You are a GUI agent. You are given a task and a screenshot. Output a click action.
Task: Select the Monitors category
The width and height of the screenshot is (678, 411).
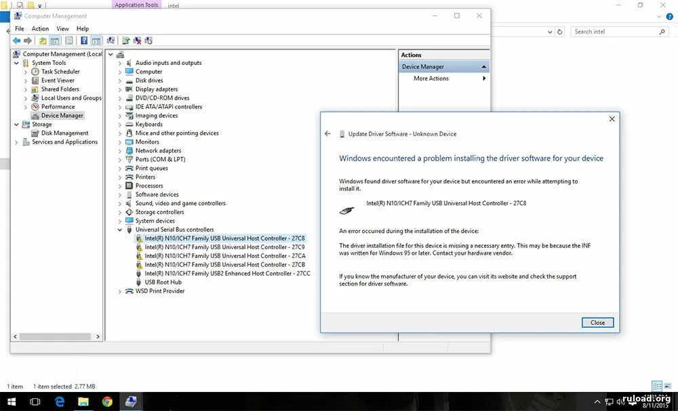tap(147, 142)
